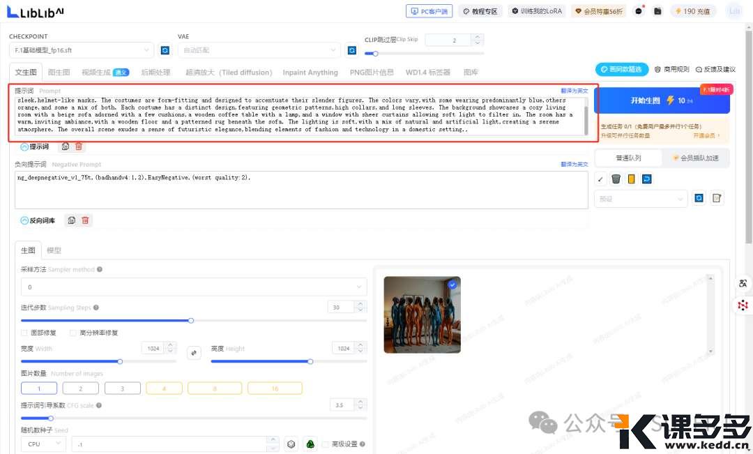Click the gray trash bin icon under queue
The height and width of the screenshot is (454, 753).
tap(616, 179)
